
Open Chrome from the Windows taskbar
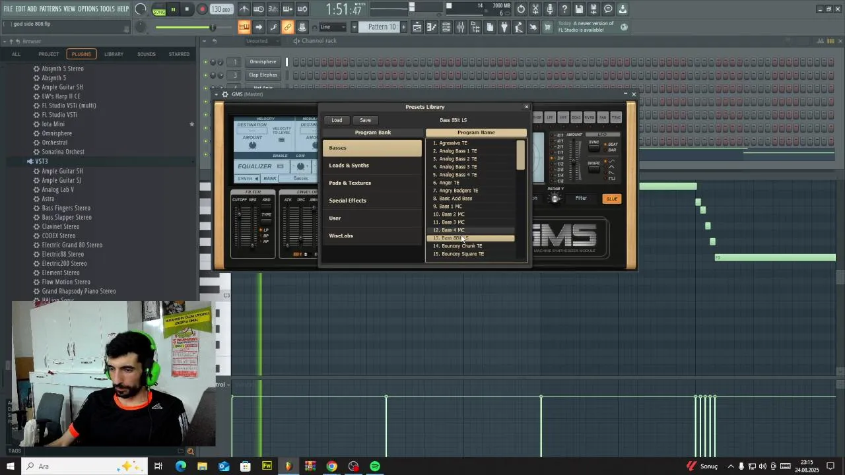(331, 466)
